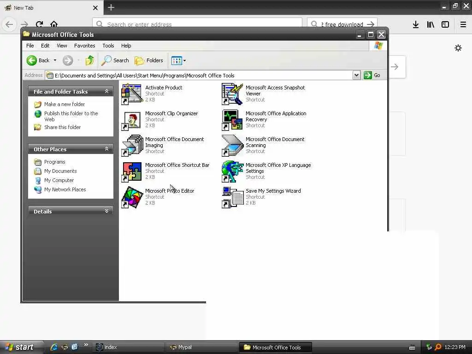Go to Programs in Other Places
Viewport: 472px width, 354px height.
click(x=54, y=162)
